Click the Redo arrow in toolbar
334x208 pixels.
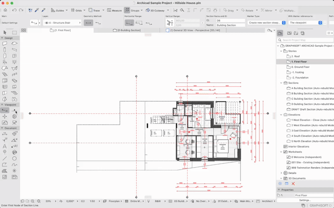(21, 10)
